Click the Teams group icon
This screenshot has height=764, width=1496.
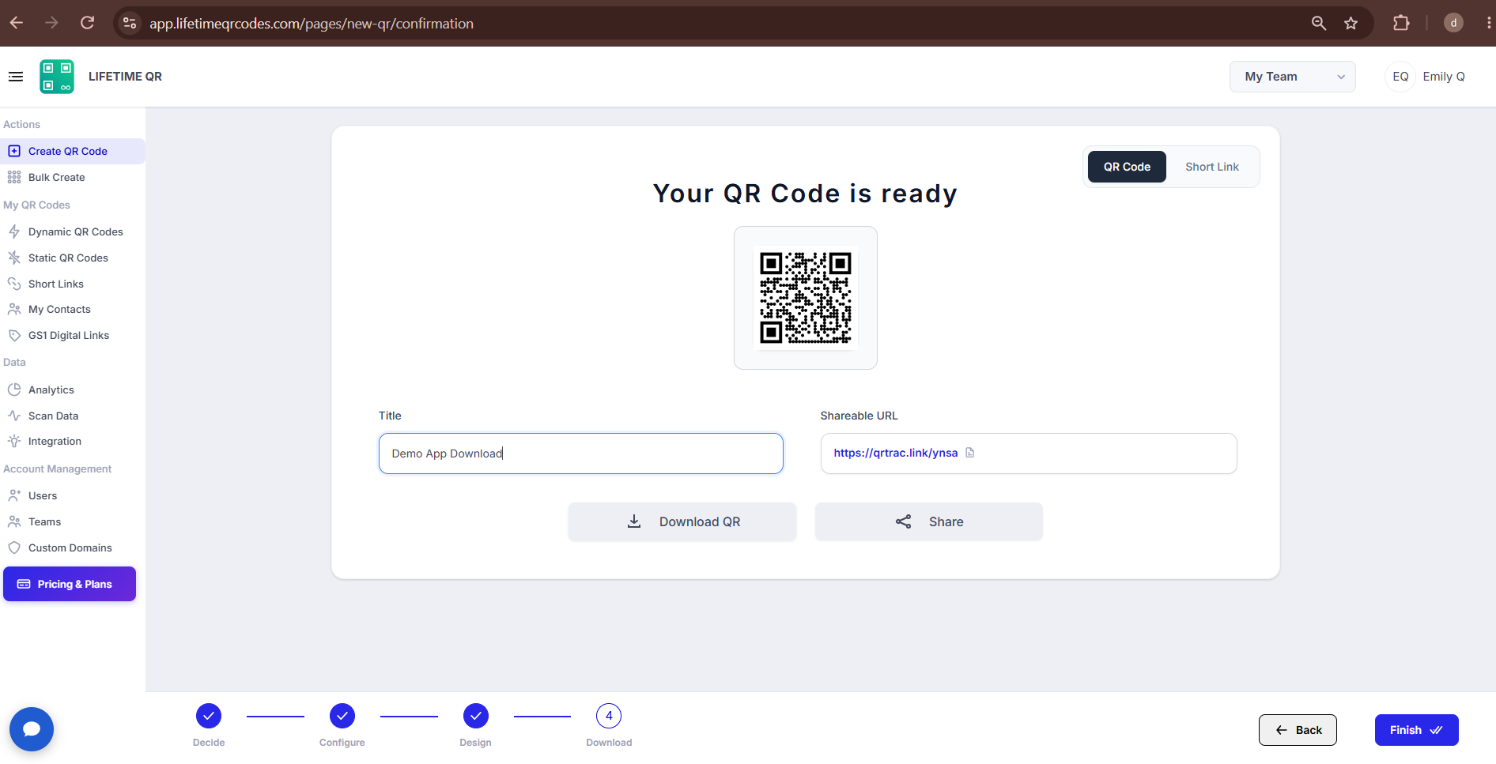(x=14, y=521)
